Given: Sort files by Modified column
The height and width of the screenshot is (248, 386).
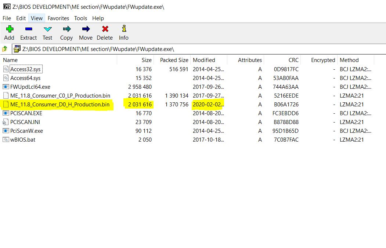Looking at the screenshot, I should tap(209, 60).
